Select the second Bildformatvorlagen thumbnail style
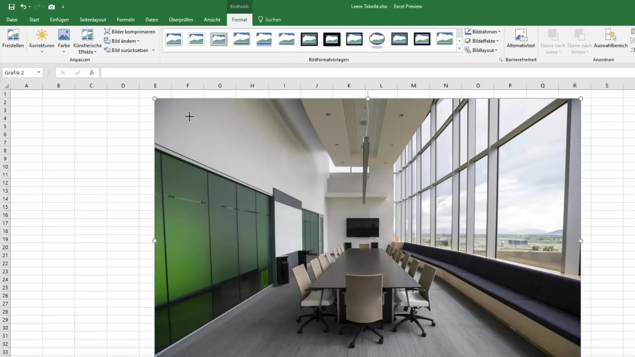Image resolution: width=635 pixels, height=357 pixels. [196, 39]
